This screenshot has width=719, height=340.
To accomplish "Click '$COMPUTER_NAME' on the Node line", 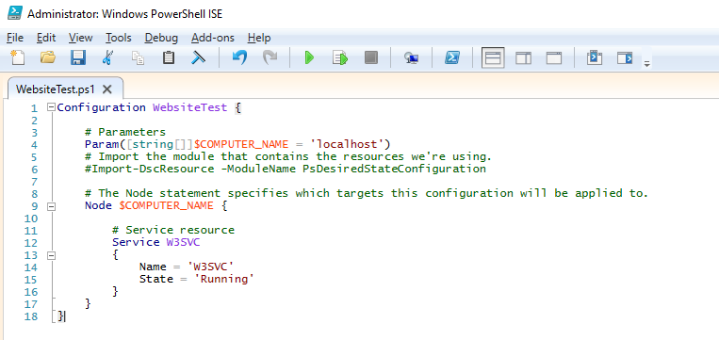I will [167, 206].
